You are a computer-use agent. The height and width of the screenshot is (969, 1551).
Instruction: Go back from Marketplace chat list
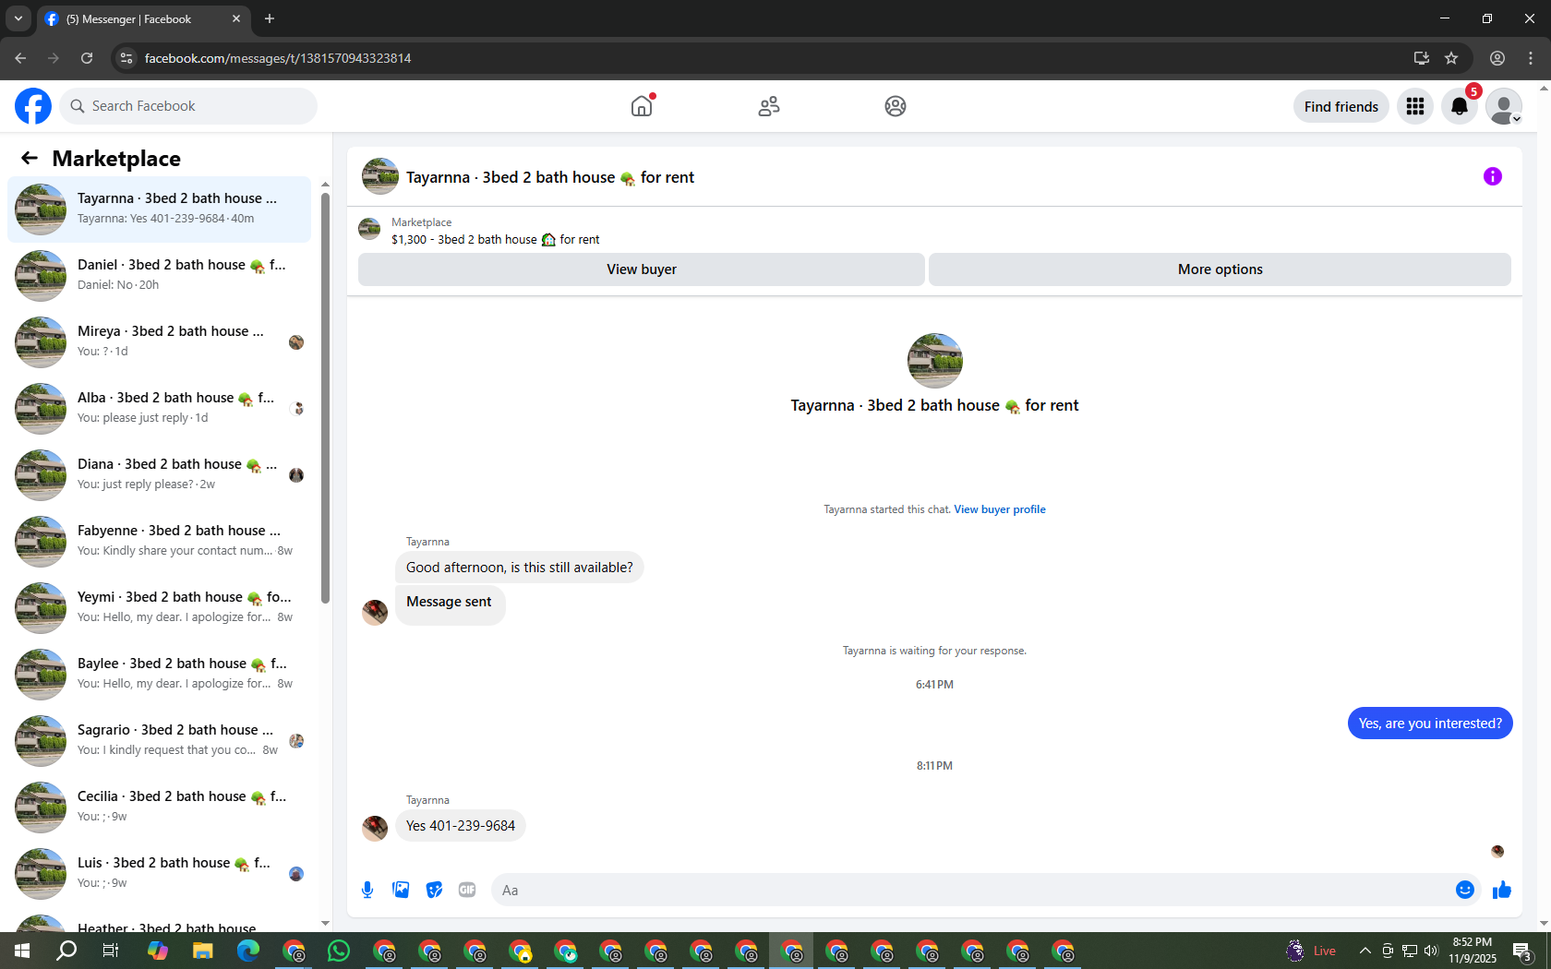30,158
